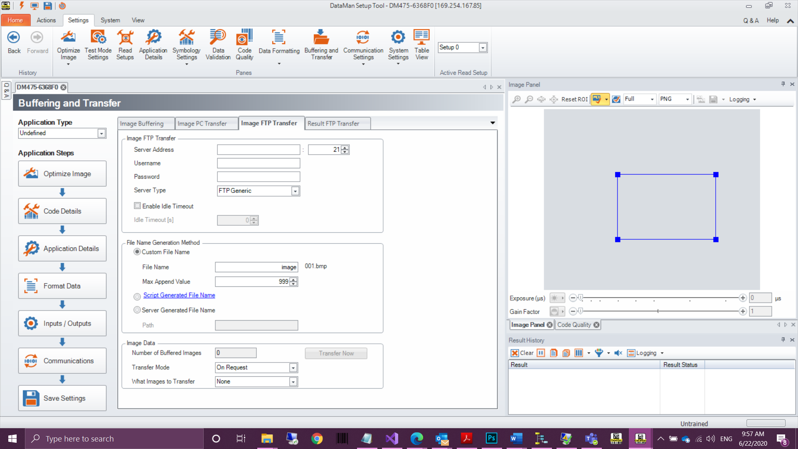Select Server Generated File Name option
Screen dimensions: 798x449
[x=137, y=310]
